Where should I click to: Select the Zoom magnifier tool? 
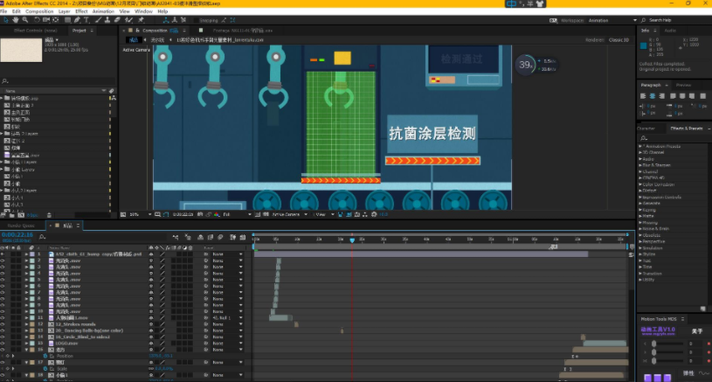coord(25,20)
